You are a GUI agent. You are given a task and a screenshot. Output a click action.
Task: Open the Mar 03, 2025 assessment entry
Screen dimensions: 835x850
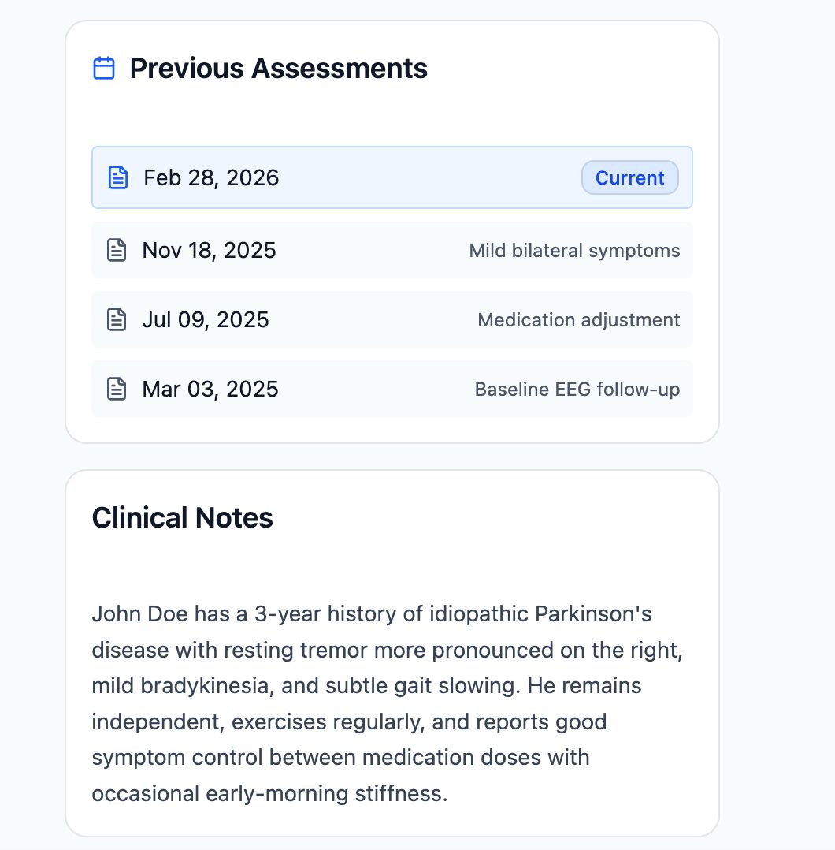(392, 390)
